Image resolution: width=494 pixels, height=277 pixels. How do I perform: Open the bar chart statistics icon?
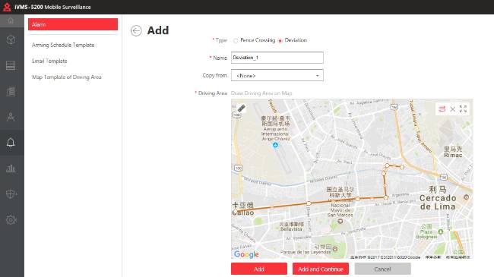coord(11,168)
